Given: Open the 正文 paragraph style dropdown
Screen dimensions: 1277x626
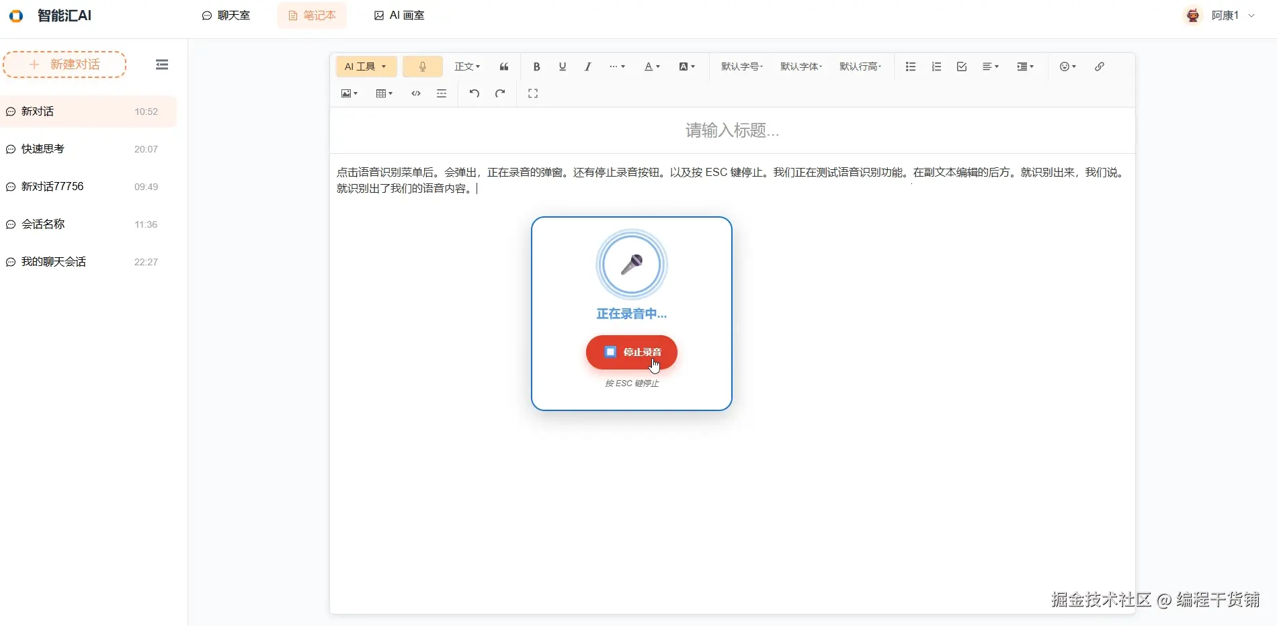Looking at the screenshot, I should 466,66.
